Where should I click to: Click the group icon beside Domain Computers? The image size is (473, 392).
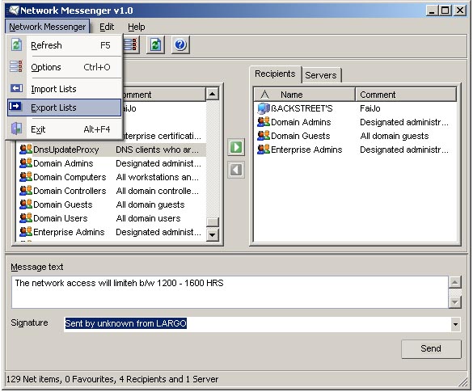tap(26, 177)
